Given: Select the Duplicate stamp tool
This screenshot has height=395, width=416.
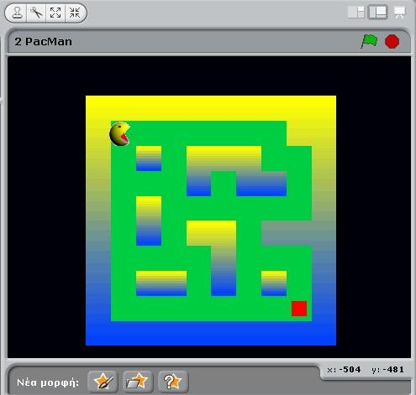Looking at the screenshot, I should point(17,13).
